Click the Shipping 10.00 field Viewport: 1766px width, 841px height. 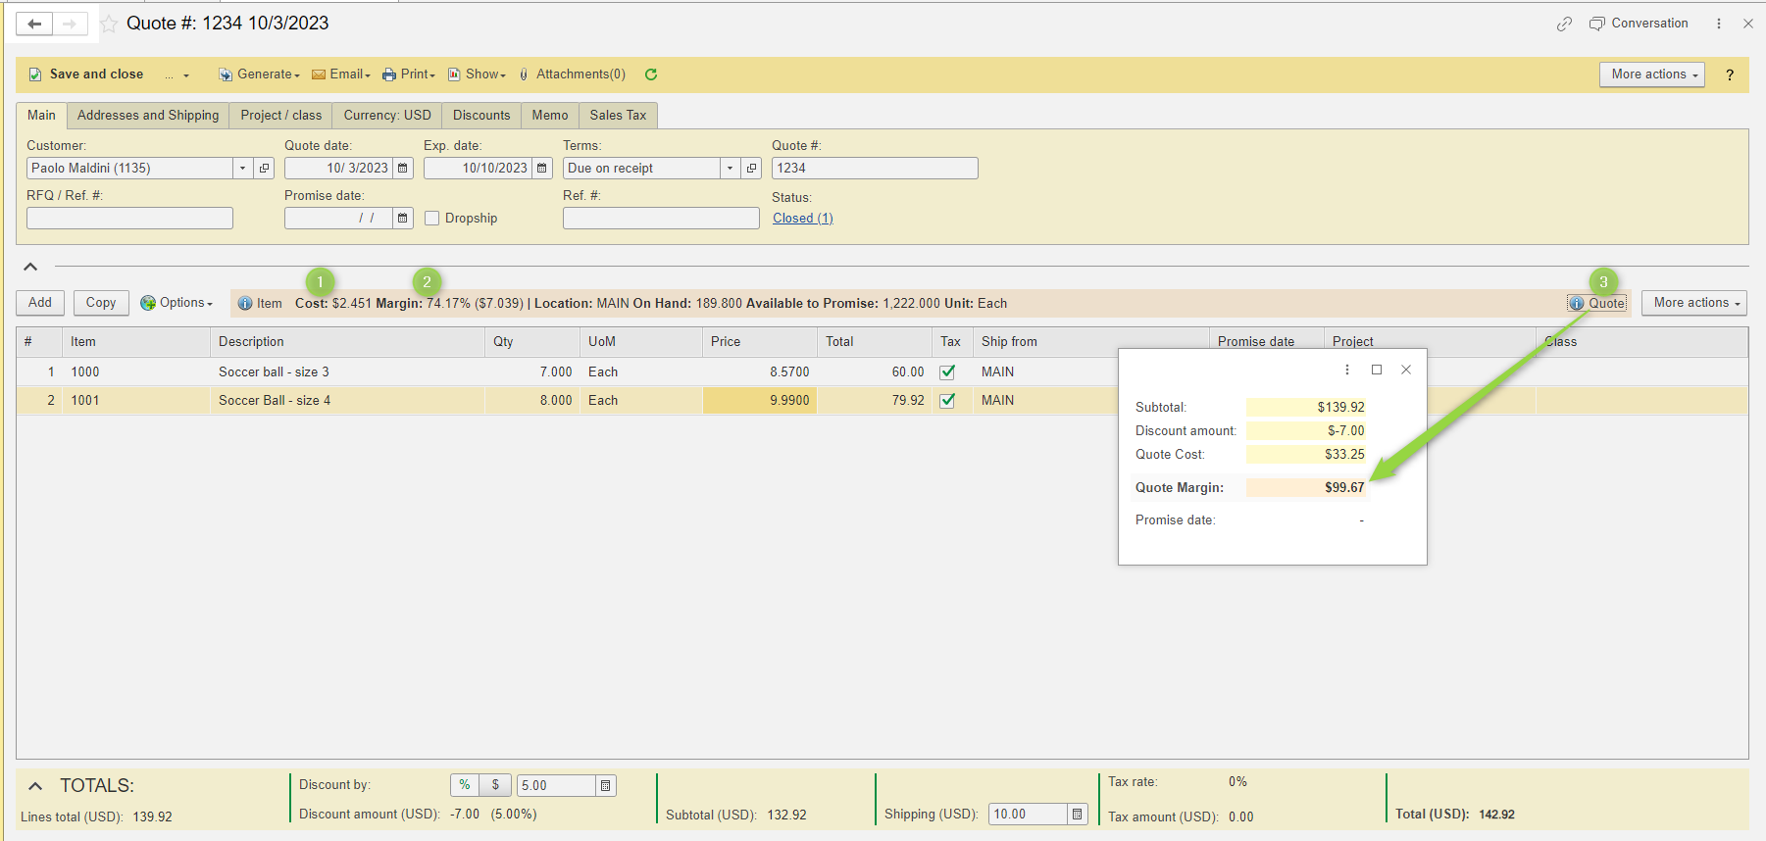coord(1028,815)
